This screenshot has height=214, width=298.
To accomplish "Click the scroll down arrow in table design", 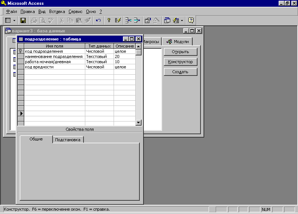I will (138, 123).
